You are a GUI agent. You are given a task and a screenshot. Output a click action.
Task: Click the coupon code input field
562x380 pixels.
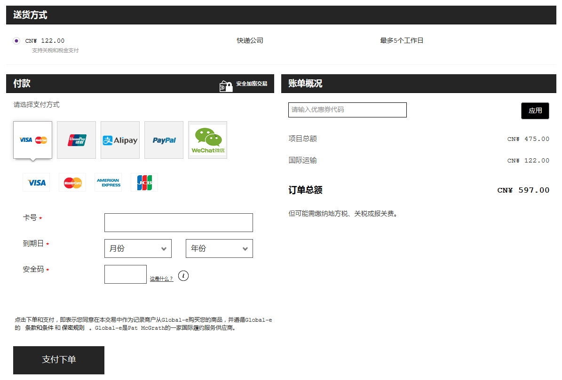[x=347, y=110]
